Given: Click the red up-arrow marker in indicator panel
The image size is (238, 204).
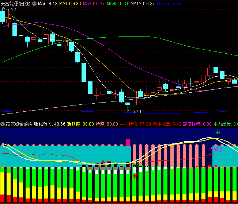Looking at the screenshot, I should point(103,162).
